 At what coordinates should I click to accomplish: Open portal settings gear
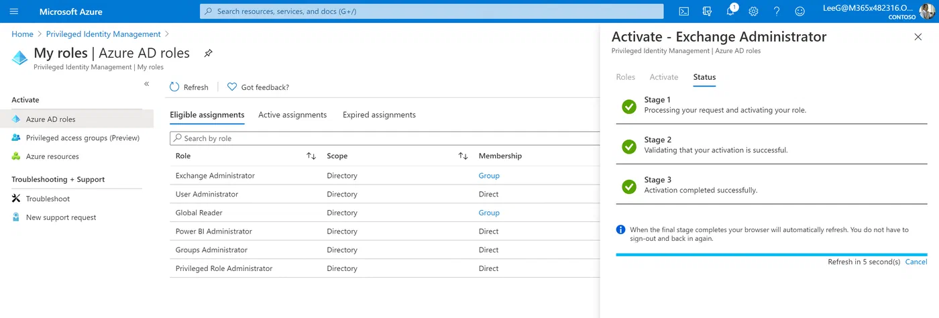tap(753, 11)
